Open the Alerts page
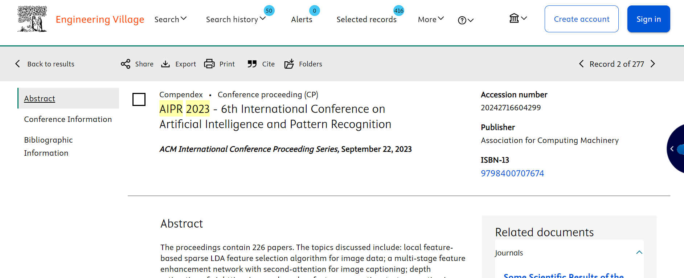 [x=302, y=19]
